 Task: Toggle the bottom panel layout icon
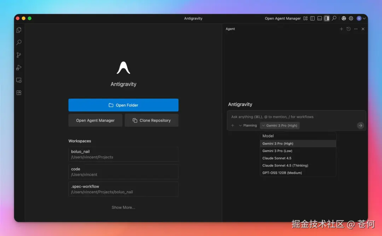[320, 18]
